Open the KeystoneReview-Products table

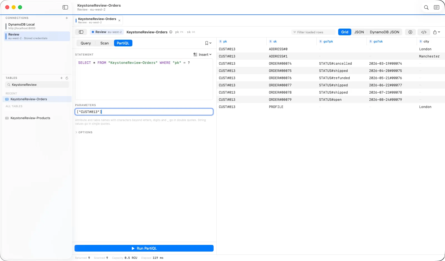coord(37,118)
